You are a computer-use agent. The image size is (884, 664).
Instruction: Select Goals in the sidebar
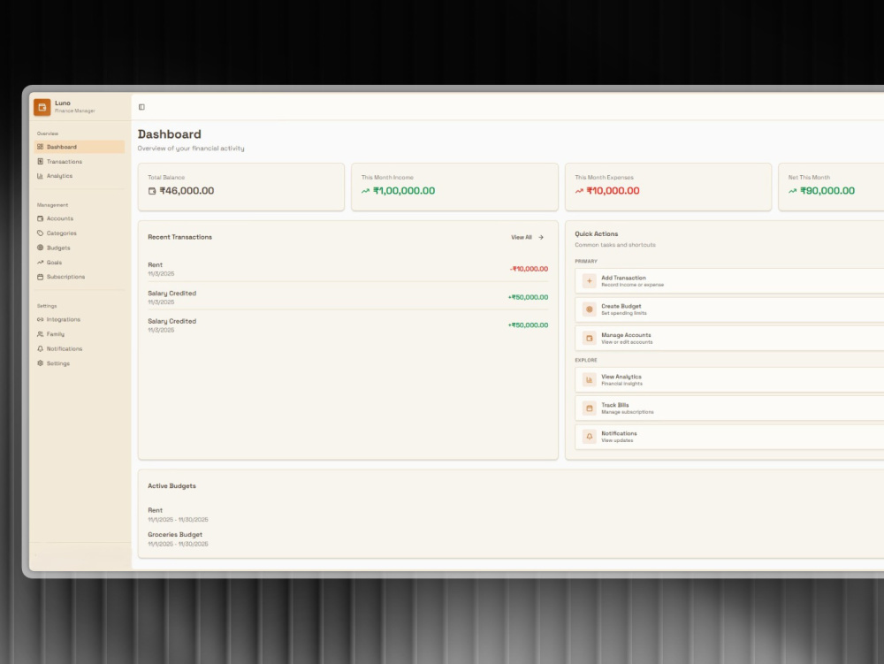(80, 262)
